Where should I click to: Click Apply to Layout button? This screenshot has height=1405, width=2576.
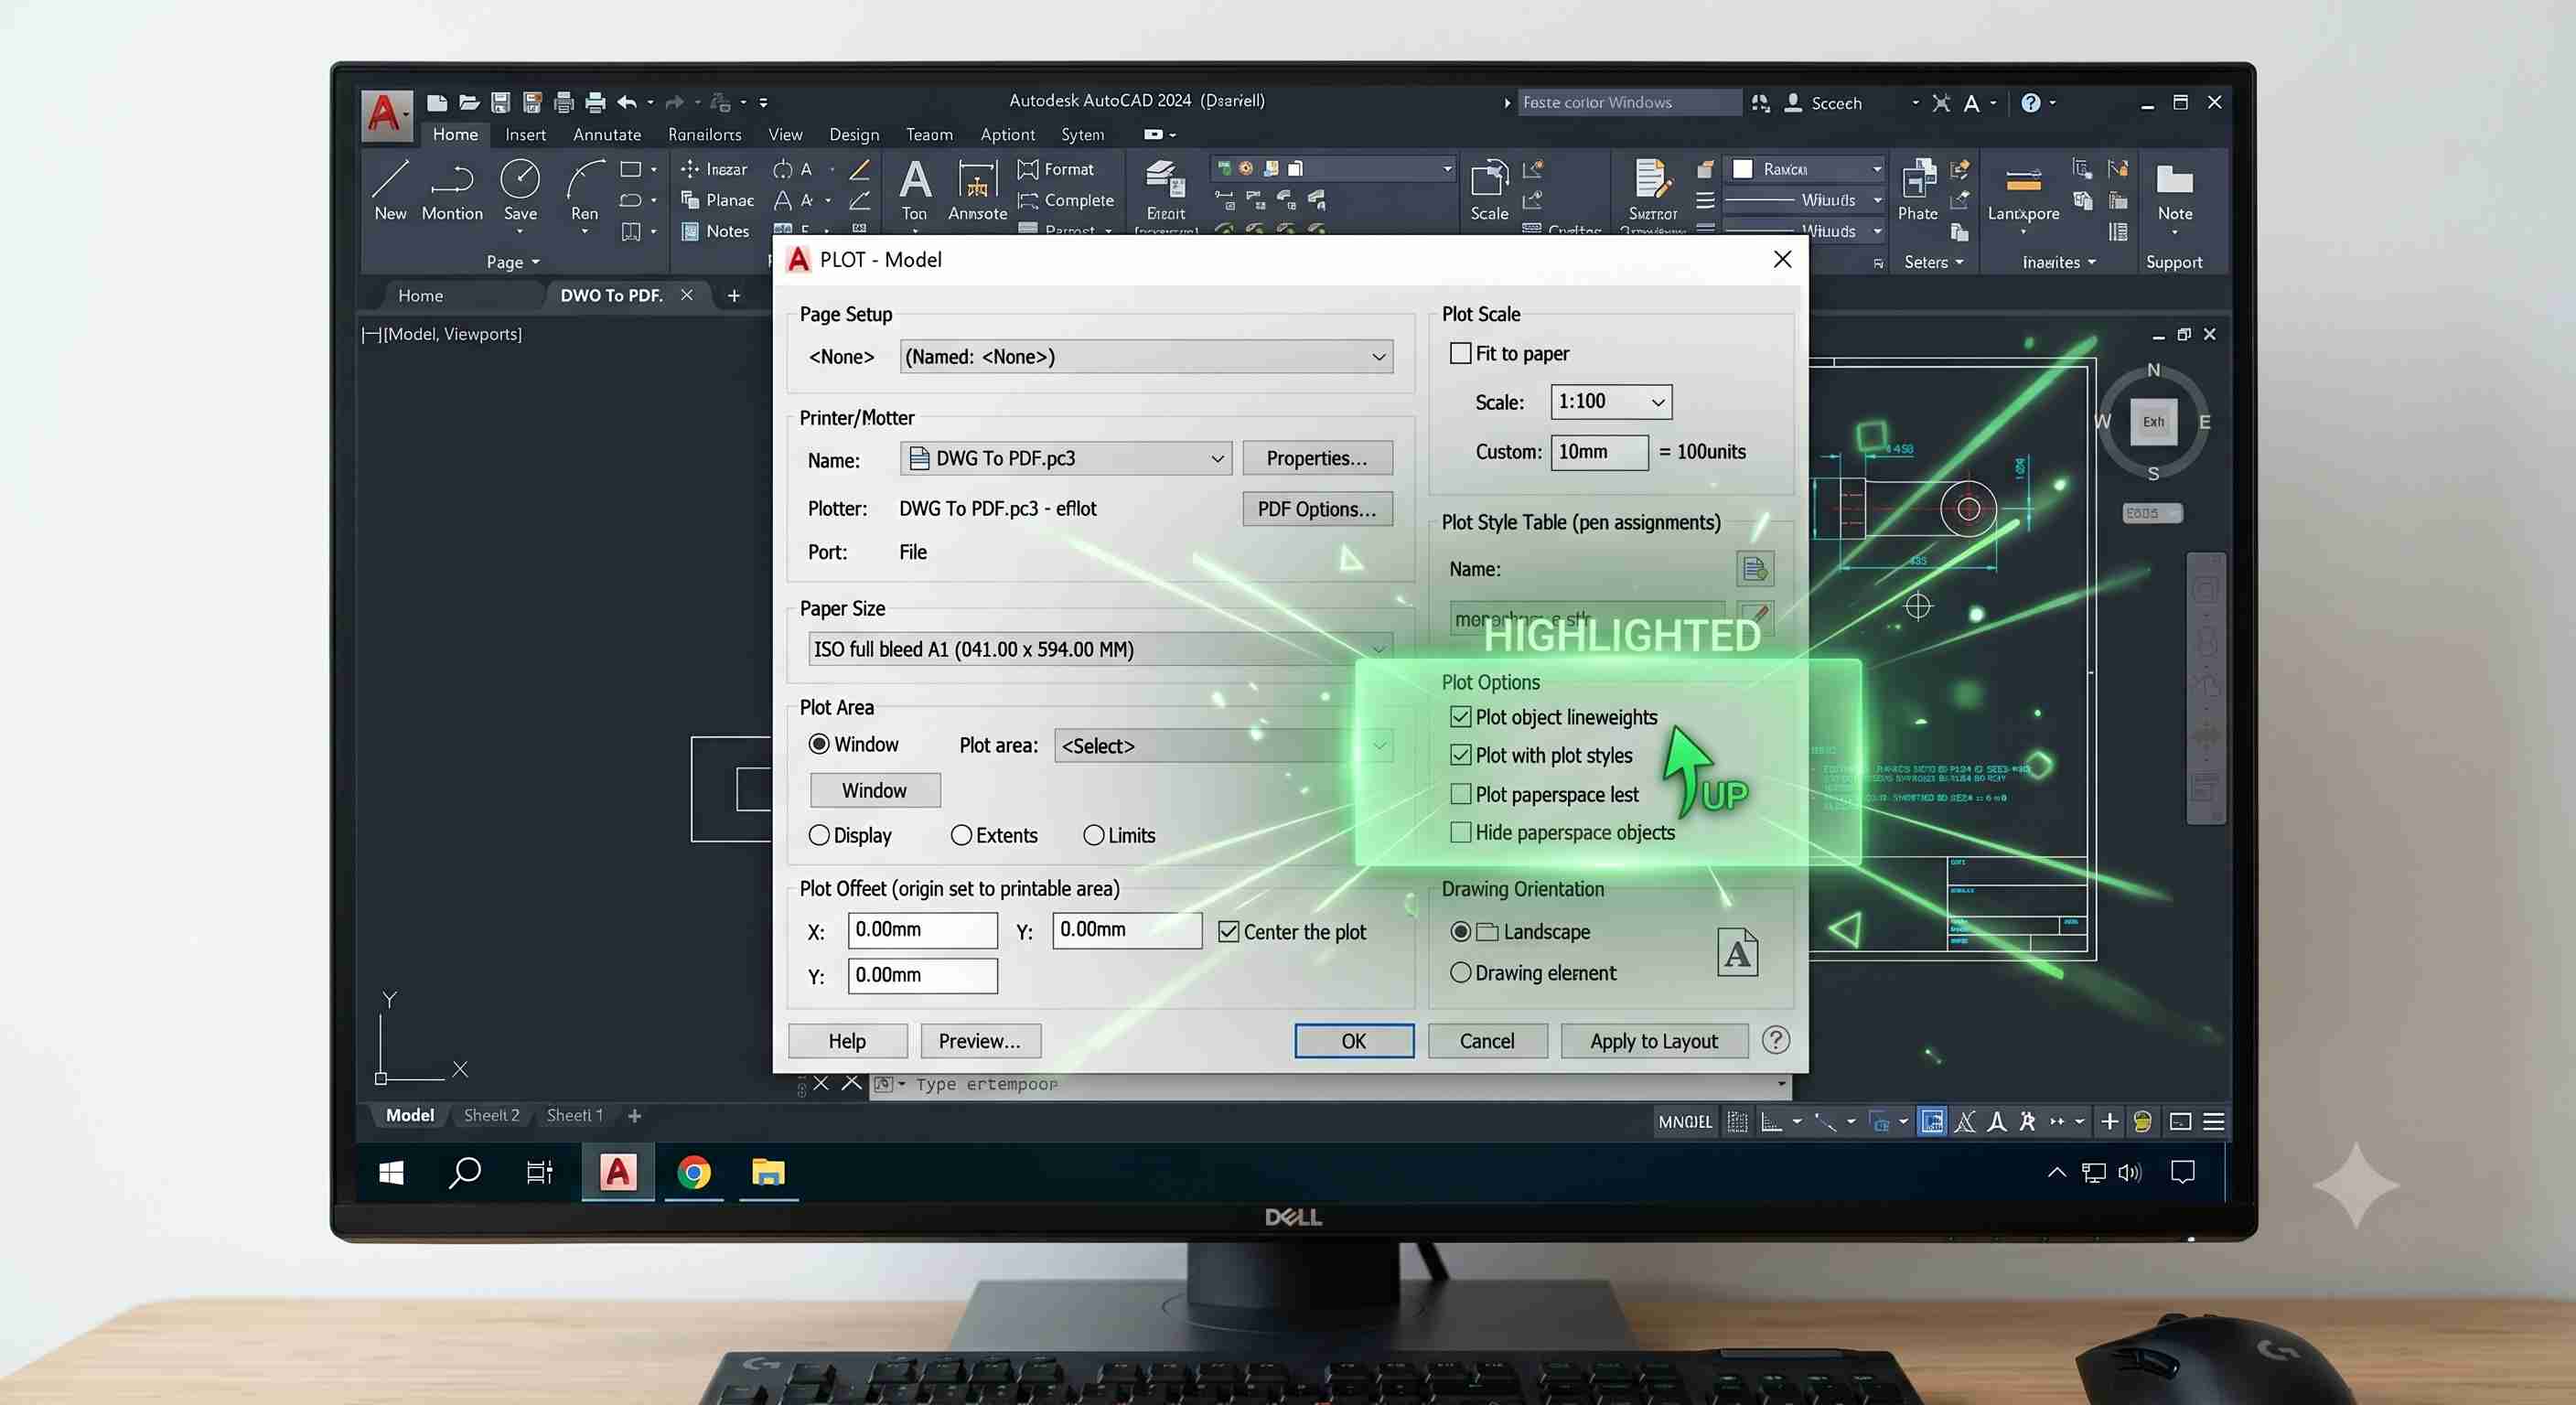[1654, 1041]
